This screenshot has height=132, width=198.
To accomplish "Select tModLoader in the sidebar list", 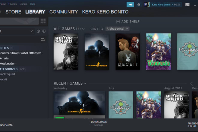I will point(7,64).
